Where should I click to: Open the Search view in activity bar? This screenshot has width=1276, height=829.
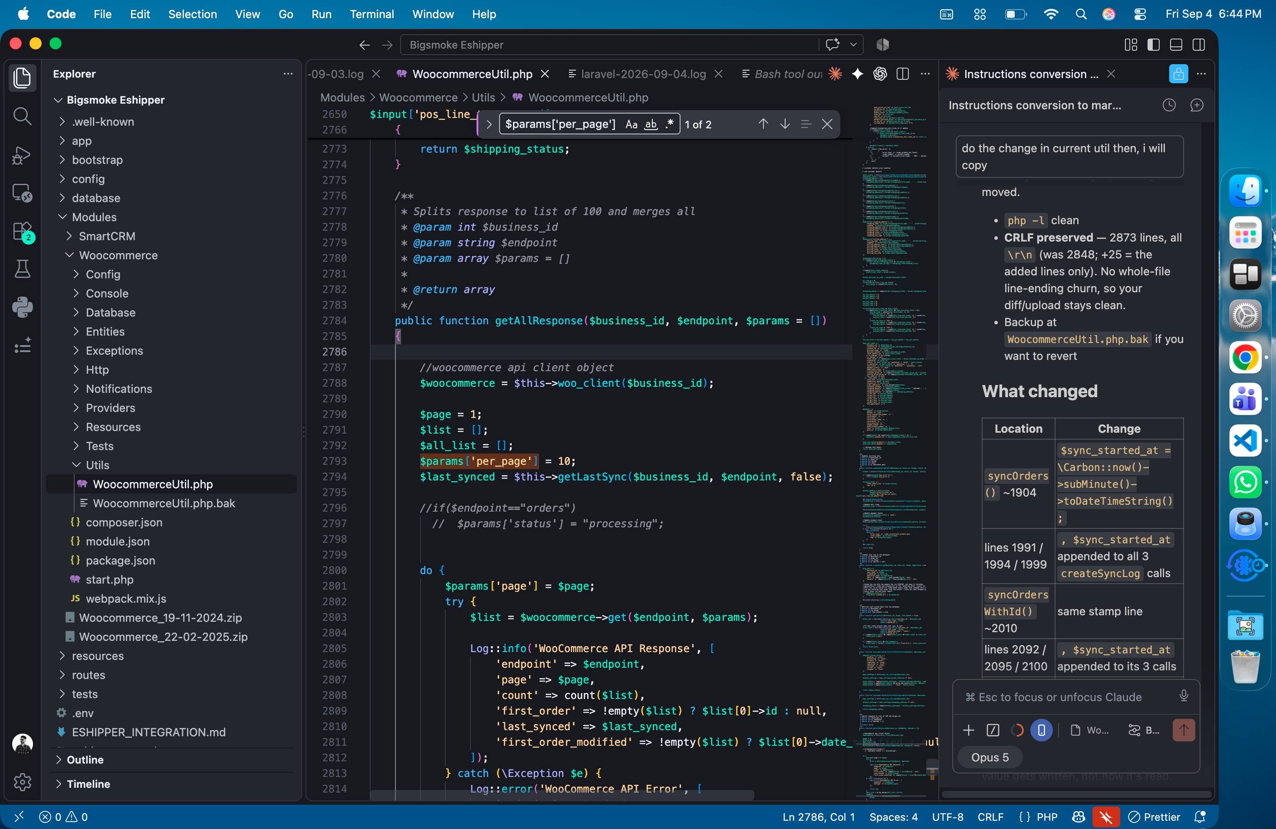pos(22,116)
